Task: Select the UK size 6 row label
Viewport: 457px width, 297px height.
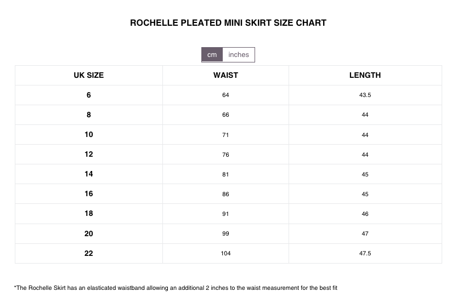Action: pos(89,95)
